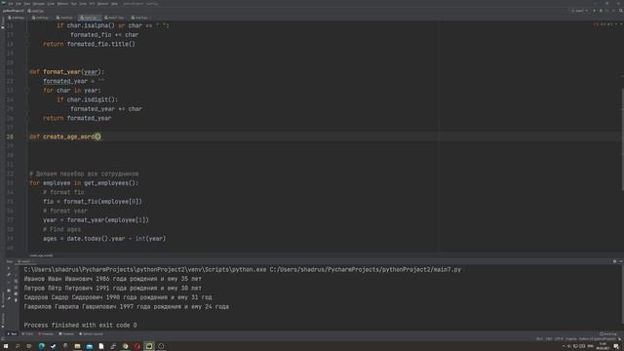The width and height of the screenshot is (624, 351).
Task: Open Run panel settings gear
Action: pos(614,261)
